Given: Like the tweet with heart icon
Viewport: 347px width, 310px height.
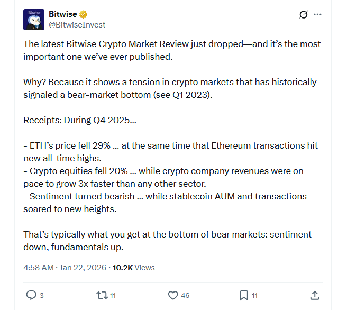Looking at the screenshot, I should [172, 295].
